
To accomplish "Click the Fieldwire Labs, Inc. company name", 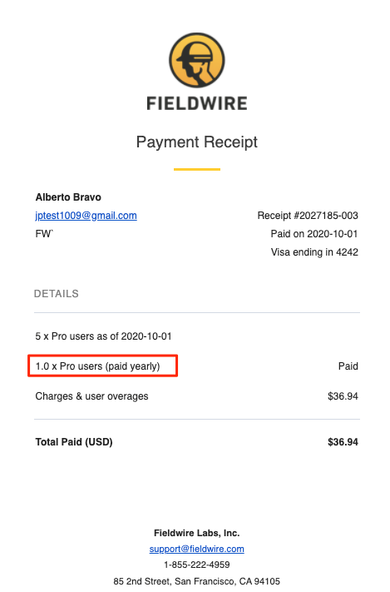I will pyautogui.click(x=196, y=533).
